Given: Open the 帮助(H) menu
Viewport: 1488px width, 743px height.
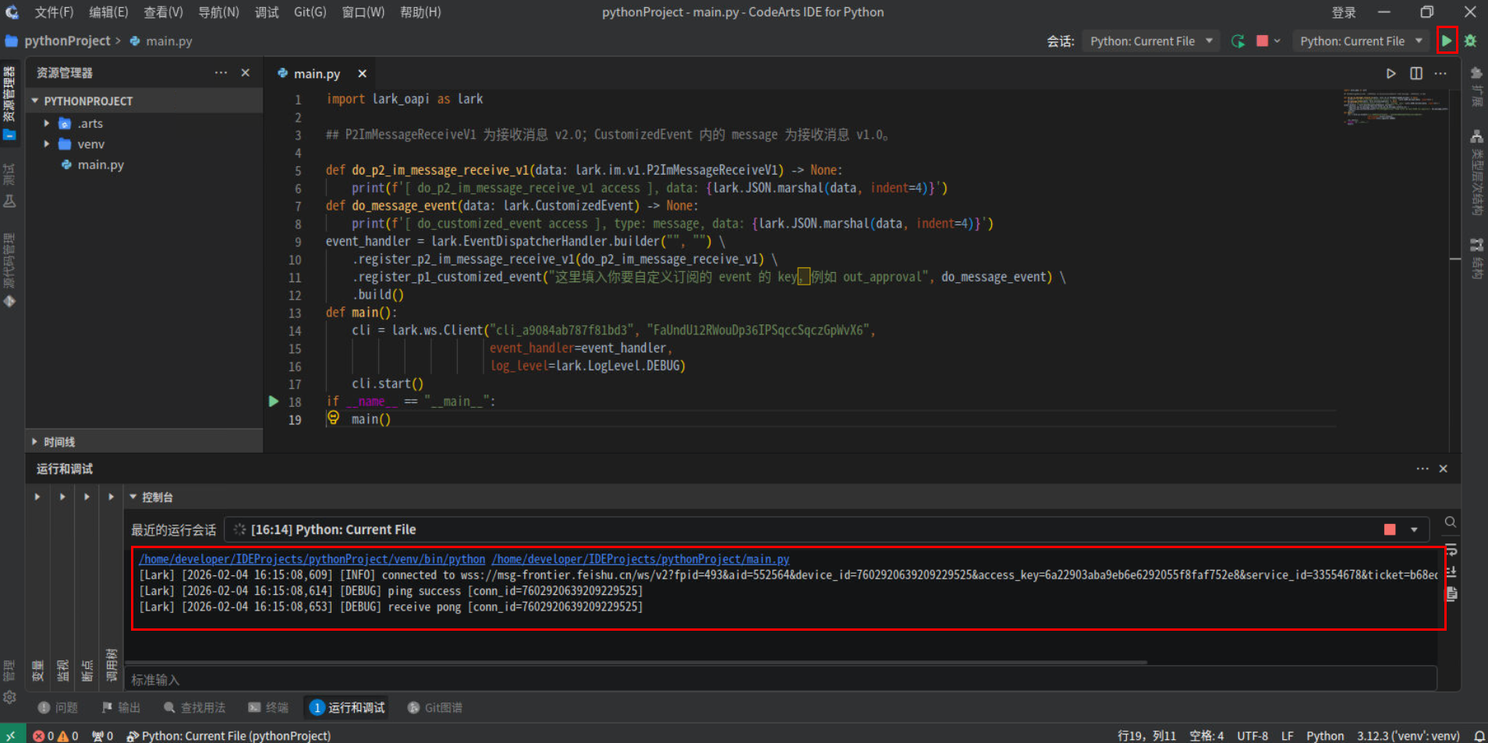Looking at the screenshot, I should (420, 12).
